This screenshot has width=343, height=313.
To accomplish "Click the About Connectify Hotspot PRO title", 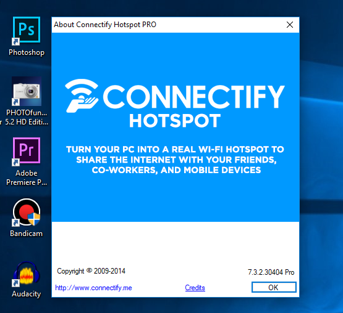I will [x=105, y=25].
